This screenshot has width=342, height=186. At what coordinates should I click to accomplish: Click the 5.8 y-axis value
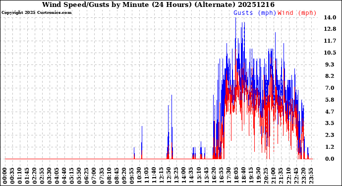(x=330, y=100)
